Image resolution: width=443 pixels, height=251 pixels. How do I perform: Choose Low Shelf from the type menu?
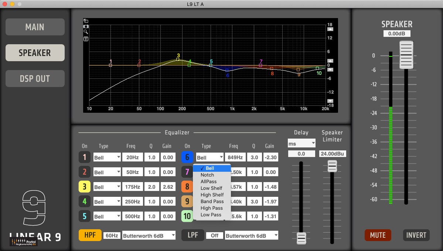(212, 188)
